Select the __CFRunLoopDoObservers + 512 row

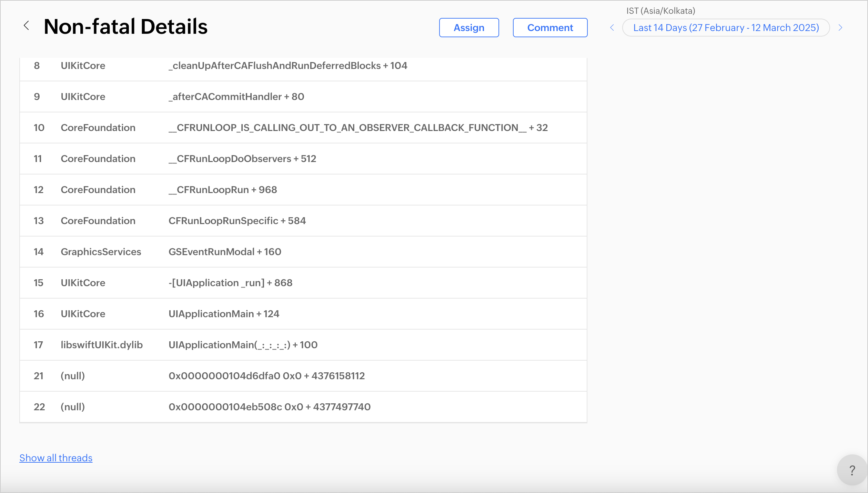[x=242, y=159]
